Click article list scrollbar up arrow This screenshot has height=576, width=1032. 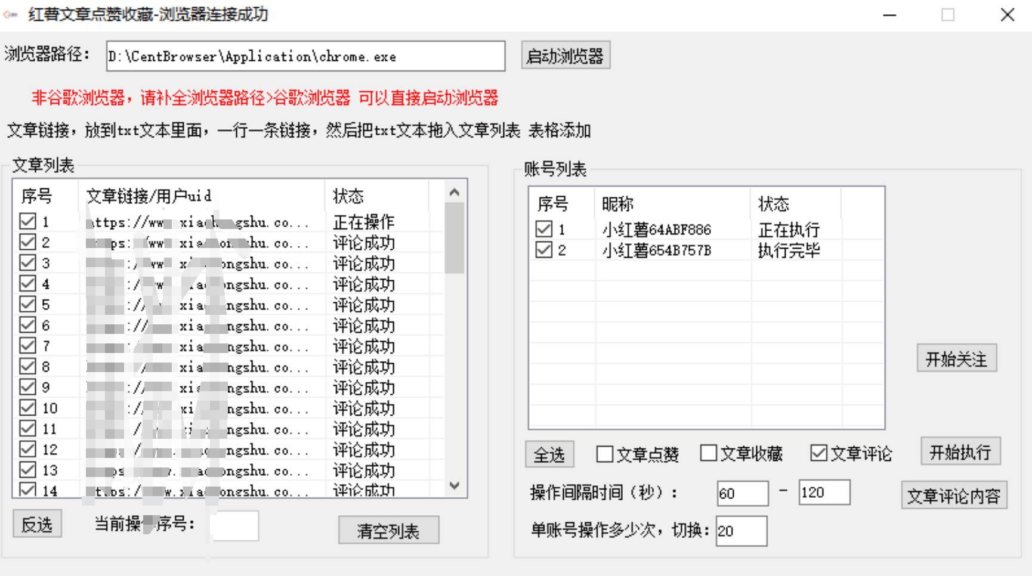pyautogui.click(x=455, y=192)
